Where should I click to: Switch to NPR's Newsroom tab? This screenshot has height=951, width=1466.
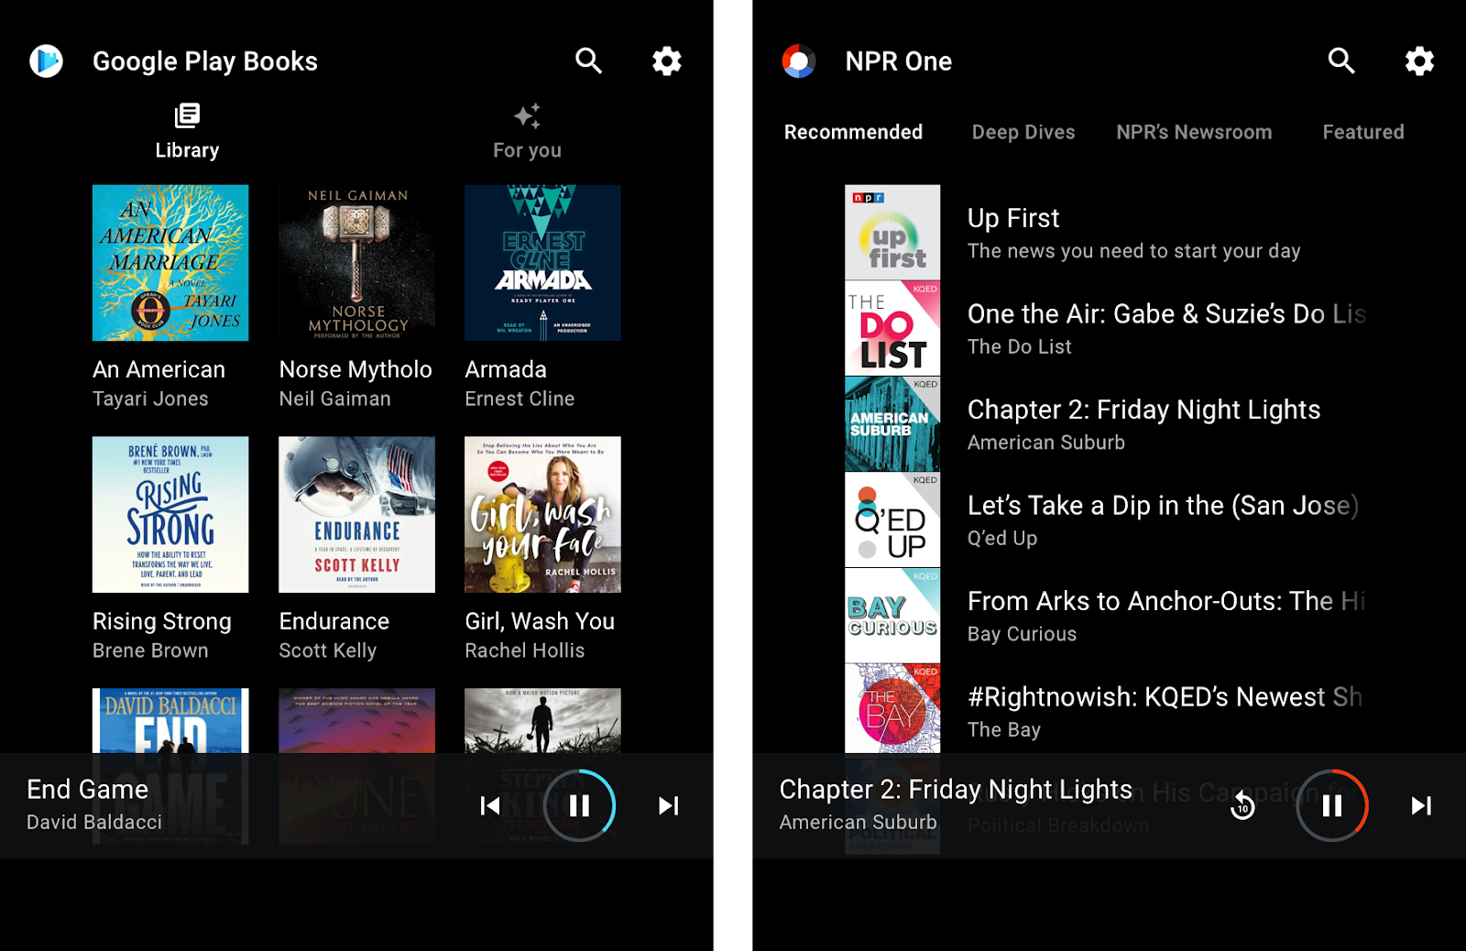[1194, 132]
